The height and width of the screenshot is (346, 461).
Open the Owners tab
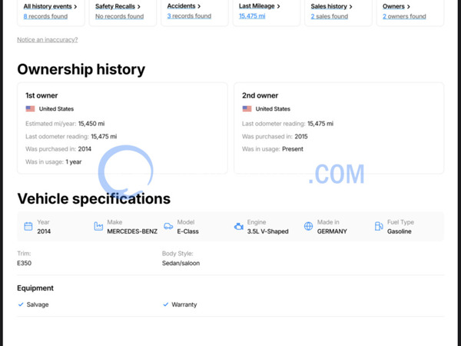coord(396,6)
